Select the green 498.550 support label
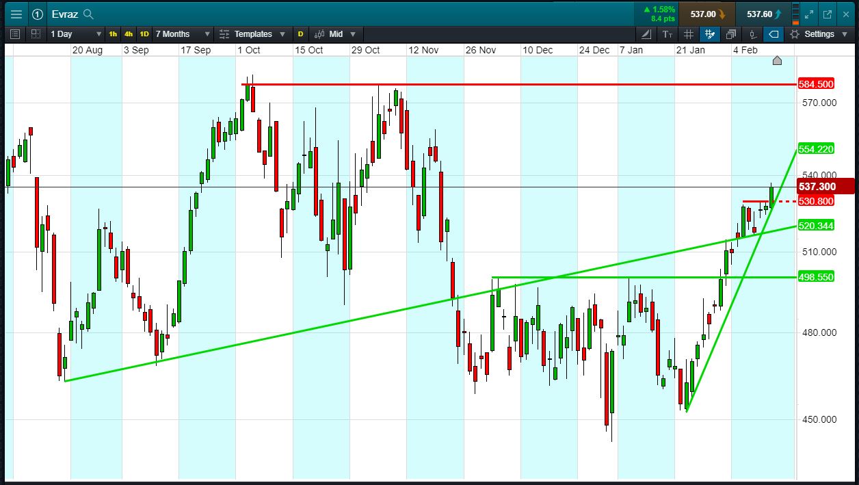 pos(816,277)
